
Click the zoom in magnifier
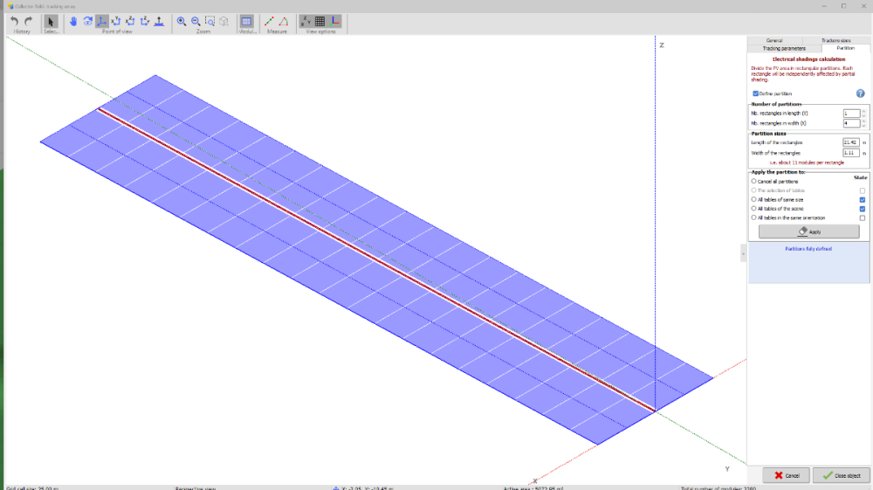(x=182, y=21)
